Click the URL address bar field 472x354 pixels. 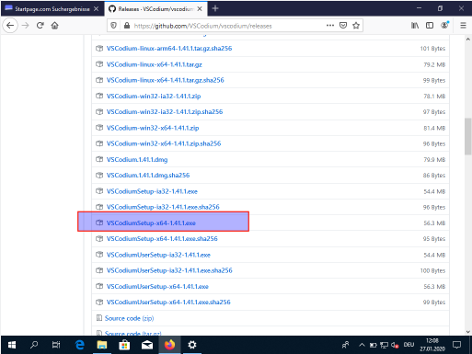click(228, 26)
